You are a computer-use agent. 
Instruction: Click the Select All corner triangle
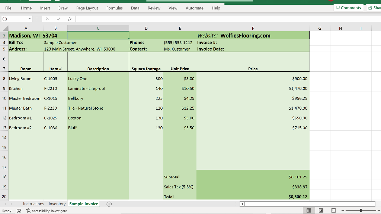click(x=5, y=28)
